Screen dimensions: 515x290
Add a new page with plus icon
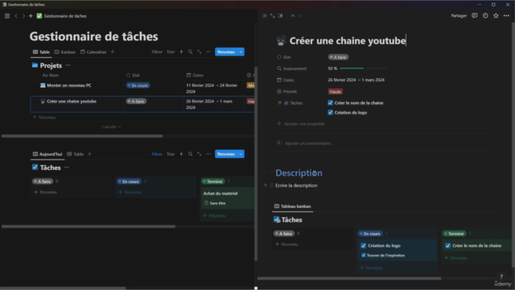31,16
